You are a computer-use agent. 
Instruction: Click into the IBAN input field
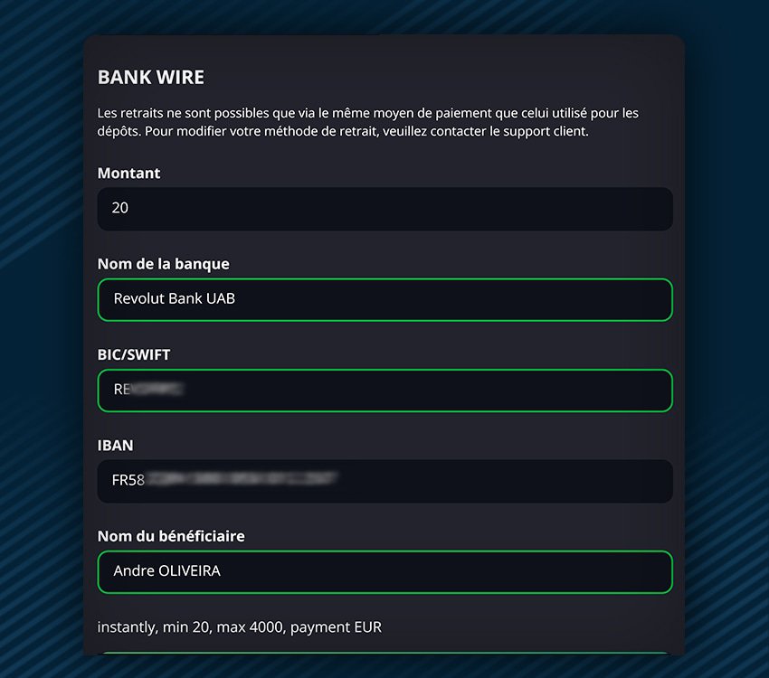coord(384,481)
